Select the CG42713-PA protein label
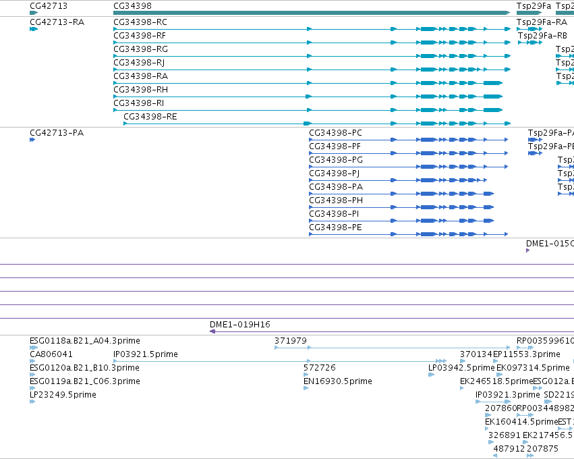Viewport: 574px width, 459px height. point(57,132)
